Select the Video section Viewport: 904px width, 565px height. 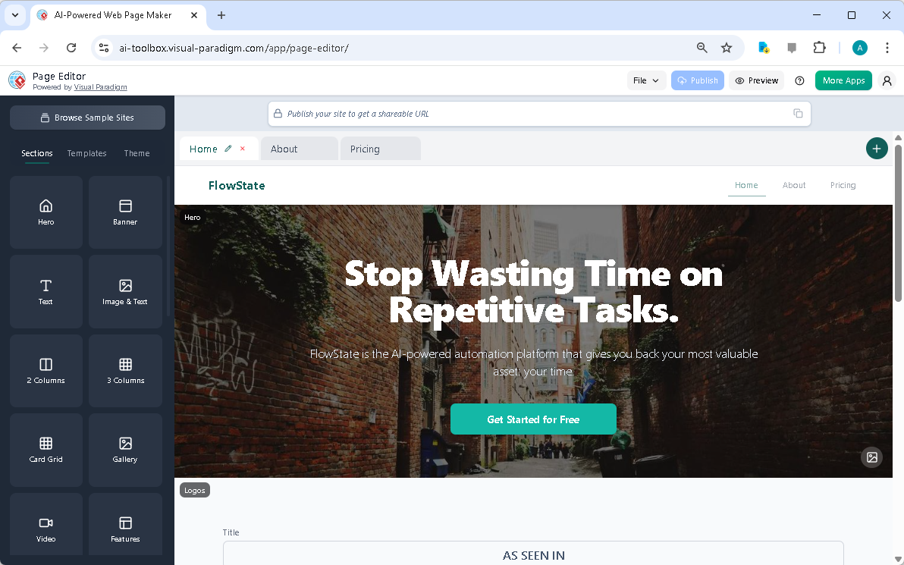pos(46,524)
